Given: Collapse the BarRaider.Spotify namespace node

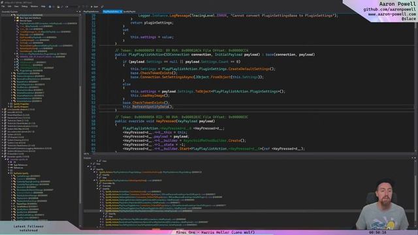Looking at the screenshot, I should 8,173.
